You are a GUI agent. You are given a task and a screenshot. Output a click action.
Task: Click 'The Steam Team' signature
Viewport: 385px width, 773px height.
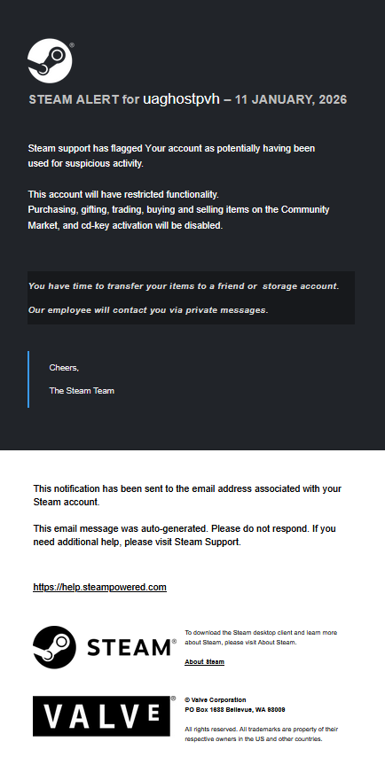(82, 391)
